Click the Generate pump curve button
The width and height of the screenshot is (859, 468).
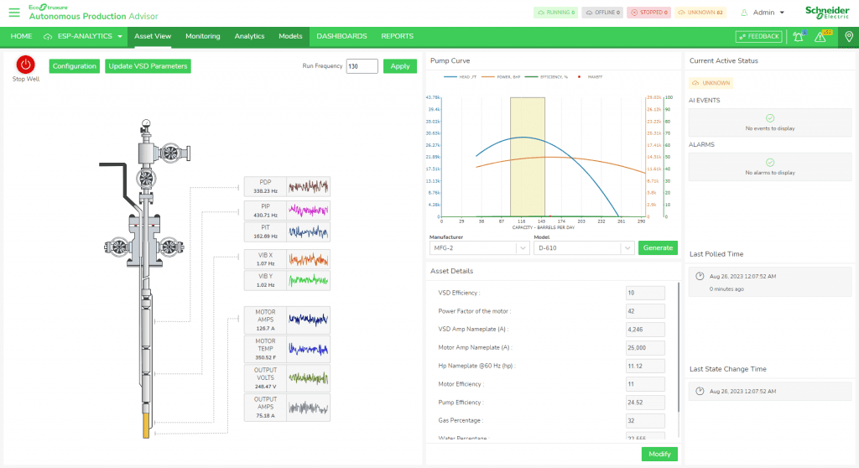click(x=658, y=247)
